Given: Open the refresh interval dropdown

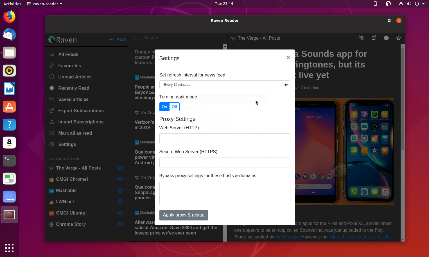Looking at the screenshot, I should [225, 85].
